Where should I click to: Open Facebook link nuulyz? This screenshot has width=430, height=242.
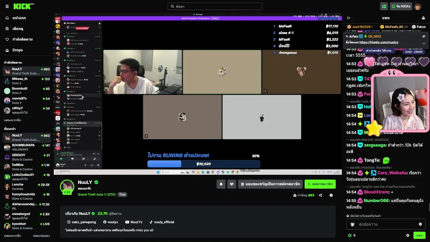click(x=111, y=222)
